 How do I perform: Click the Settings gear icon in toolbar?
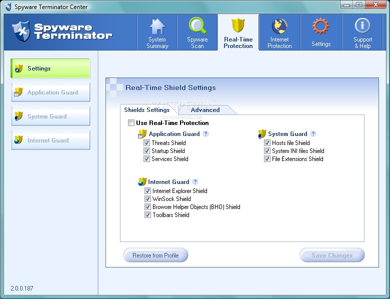(x=320, y=26)
